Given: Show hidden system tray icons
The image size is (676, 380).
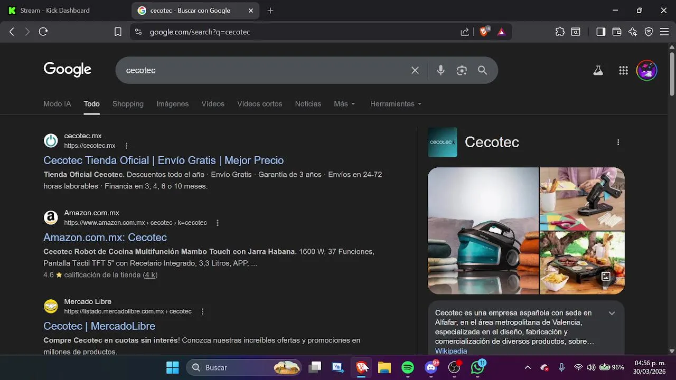Looking at the screenshot, I should (528, 367).
